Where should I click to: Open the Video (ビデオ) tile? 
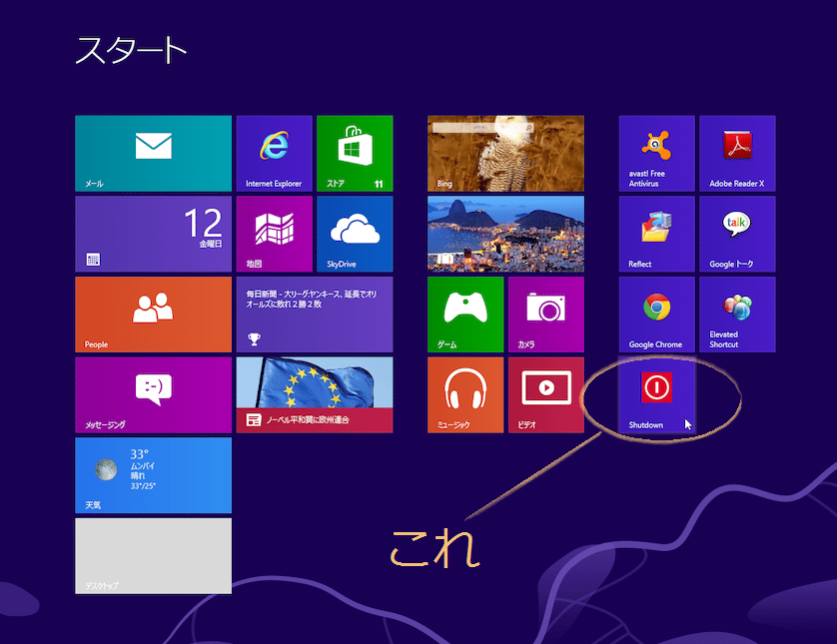click(546, 395)
